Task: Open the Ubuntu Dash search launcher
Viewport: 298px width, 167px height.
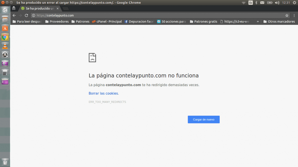Action: click(x=5, y=10)
